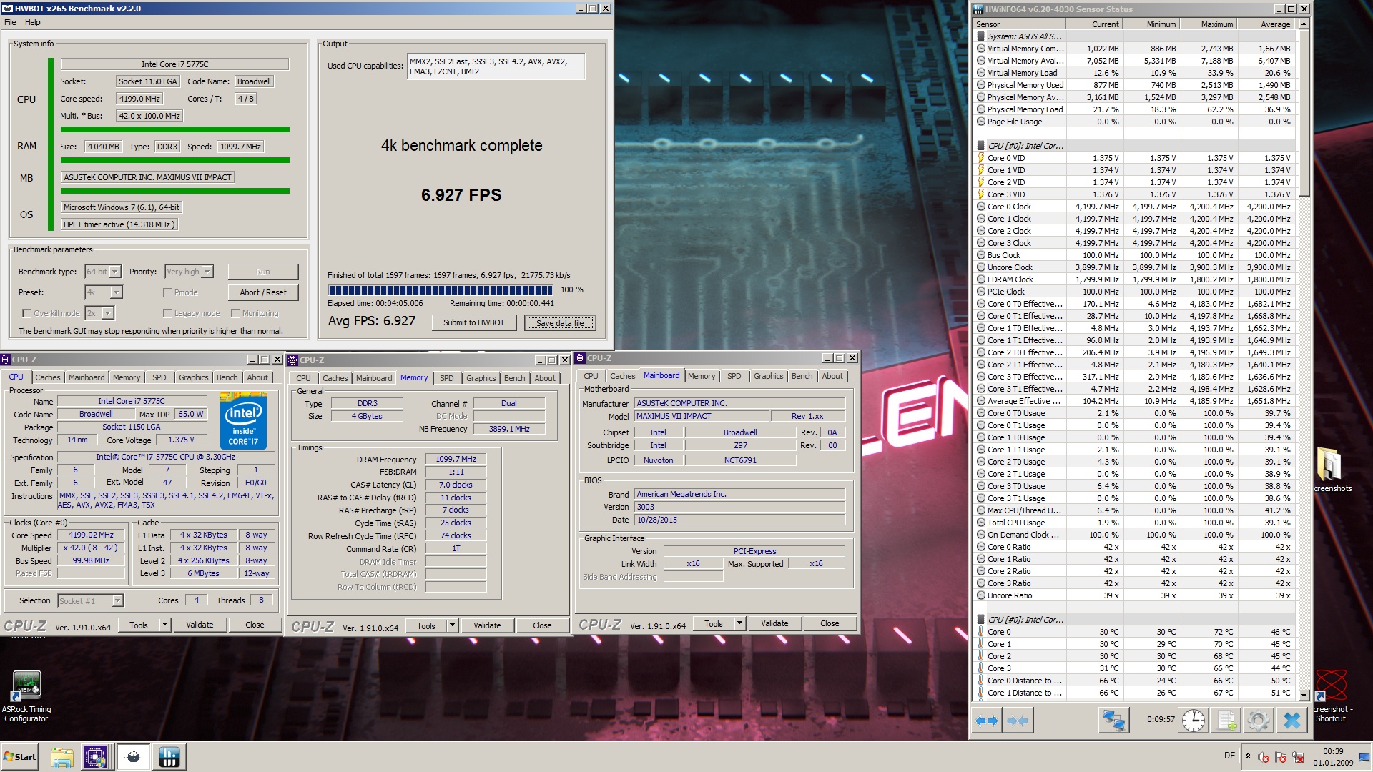1373x772 pixels.
Task: Open Bench tab in first CPU-Z window
Action: tap(227, 377)
